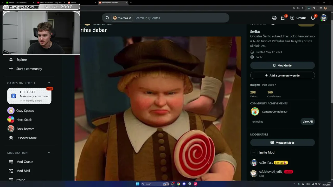Image resolution: width=333 pixels, height=187 pixels.
Task: Open the Letterset game card
Action: 29,96
